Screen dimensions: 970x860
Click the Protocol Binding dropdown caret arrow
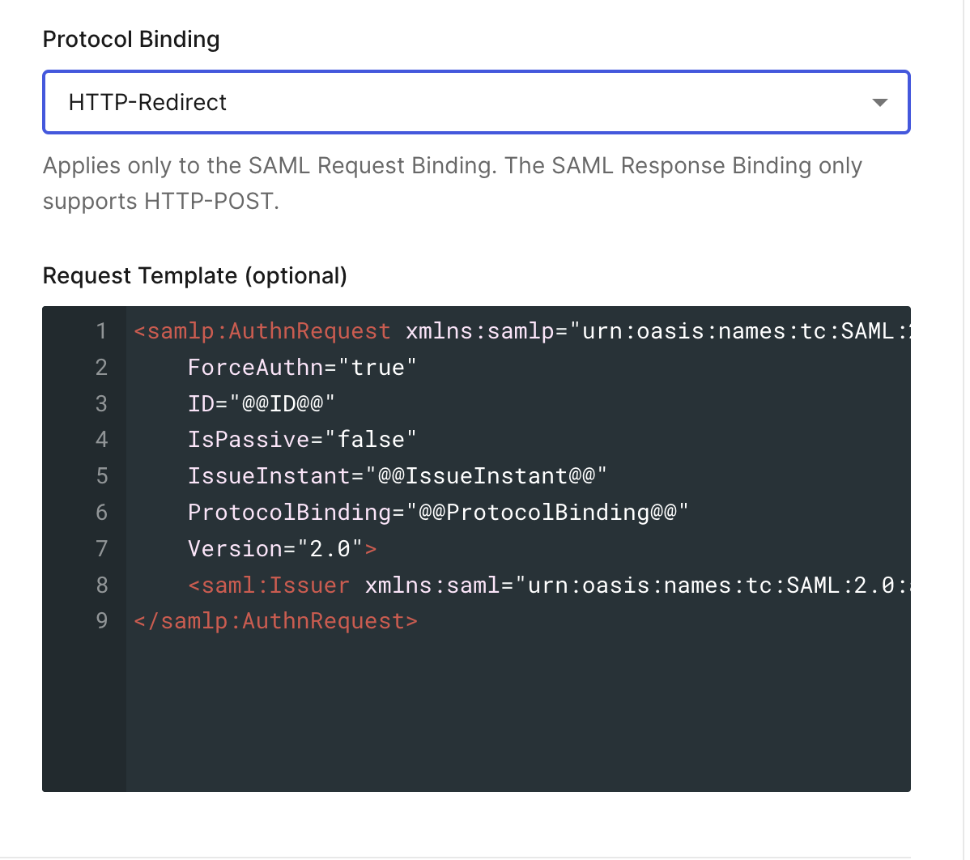(879, 103)
